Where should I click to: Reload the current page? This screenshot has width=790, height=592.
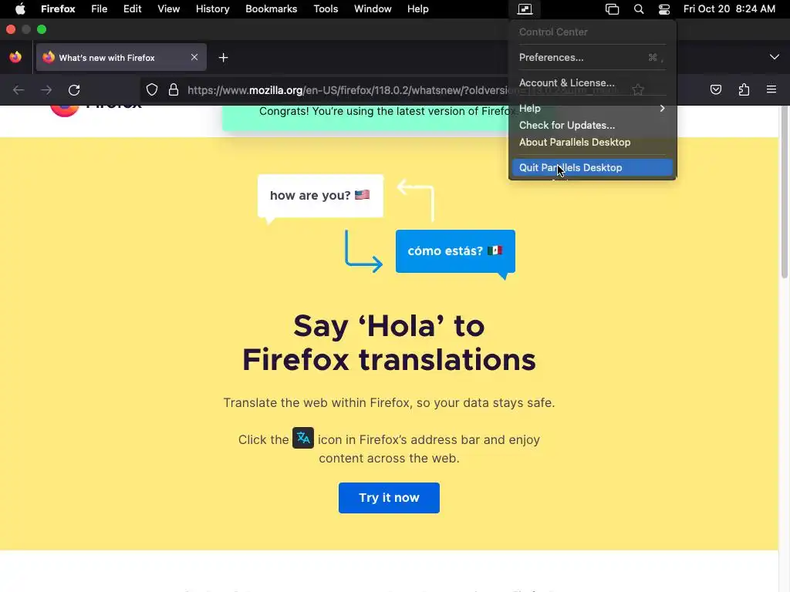pos(74,90)
